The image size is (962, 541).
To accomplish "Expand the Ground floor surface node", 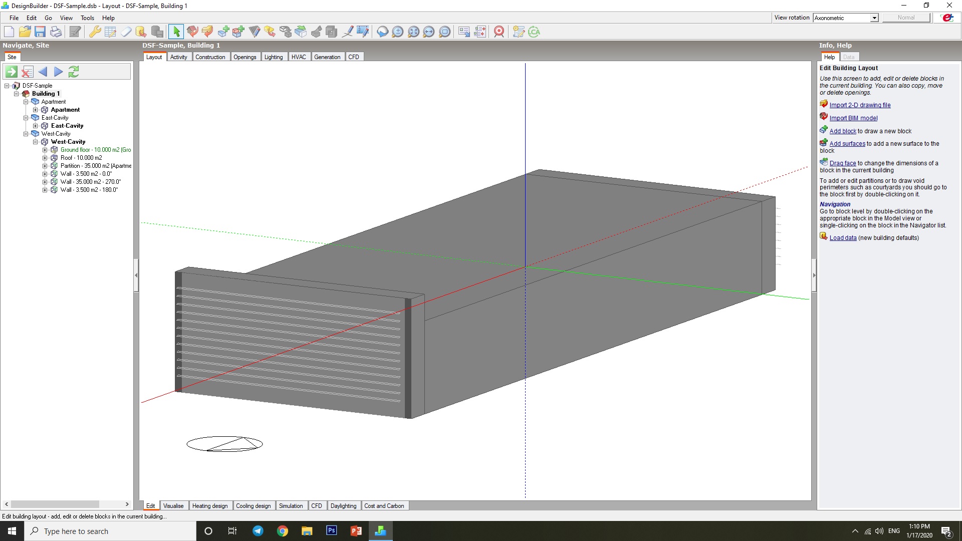I will coord(45,150).
